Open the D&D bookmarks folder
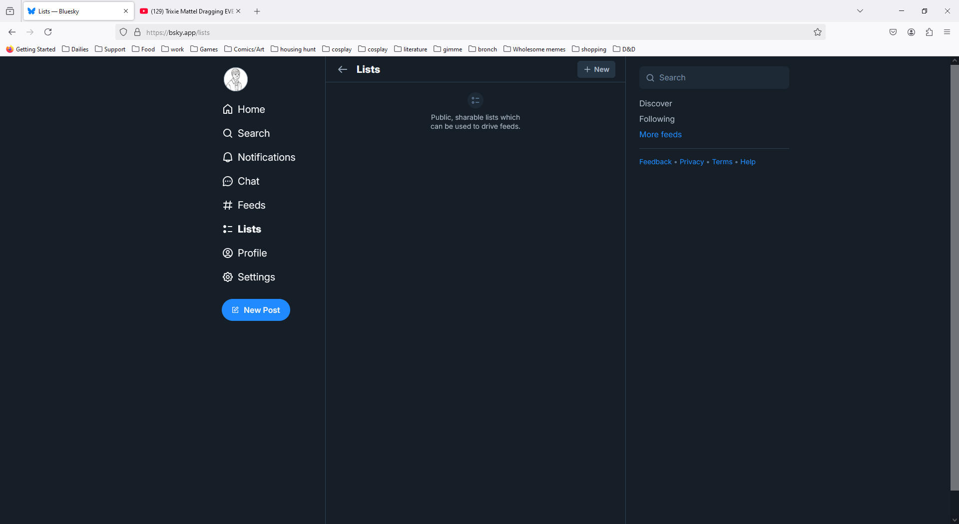Viewport: 959px width, 524px height. point(624,49)
